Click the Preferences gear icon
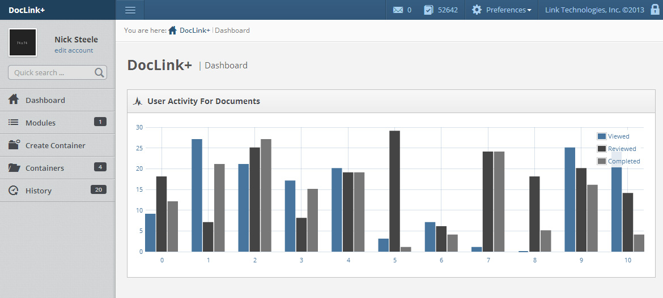This screenshot has width=663, height=298. tap(477, 10)
